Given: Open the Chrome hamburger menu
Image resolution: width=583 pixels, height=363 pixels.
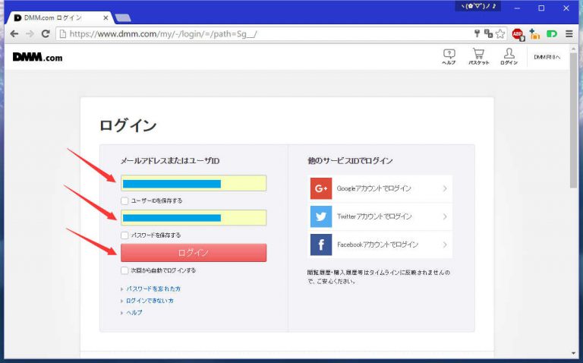Looking at the screenshot, I should coord(569,34).
